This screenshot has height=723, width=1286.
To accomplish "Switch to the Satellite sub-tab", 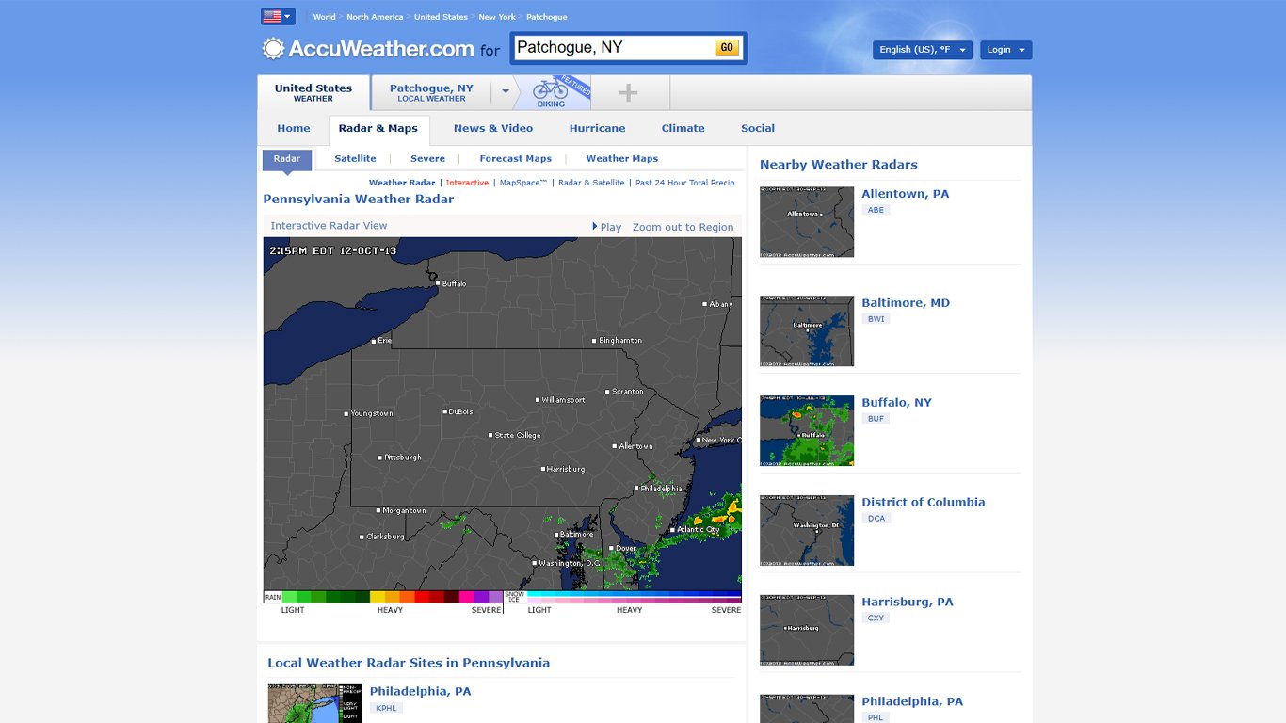I will (355, 158).
